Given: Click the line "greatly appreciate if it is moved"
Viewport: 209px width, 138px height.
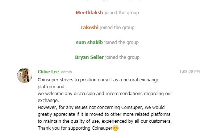Looking at the screenshot, I should click(104, 114).
